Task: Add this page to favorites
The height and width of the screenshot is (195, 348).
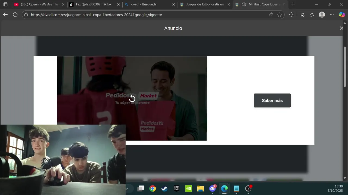Action: pos(279,15)
